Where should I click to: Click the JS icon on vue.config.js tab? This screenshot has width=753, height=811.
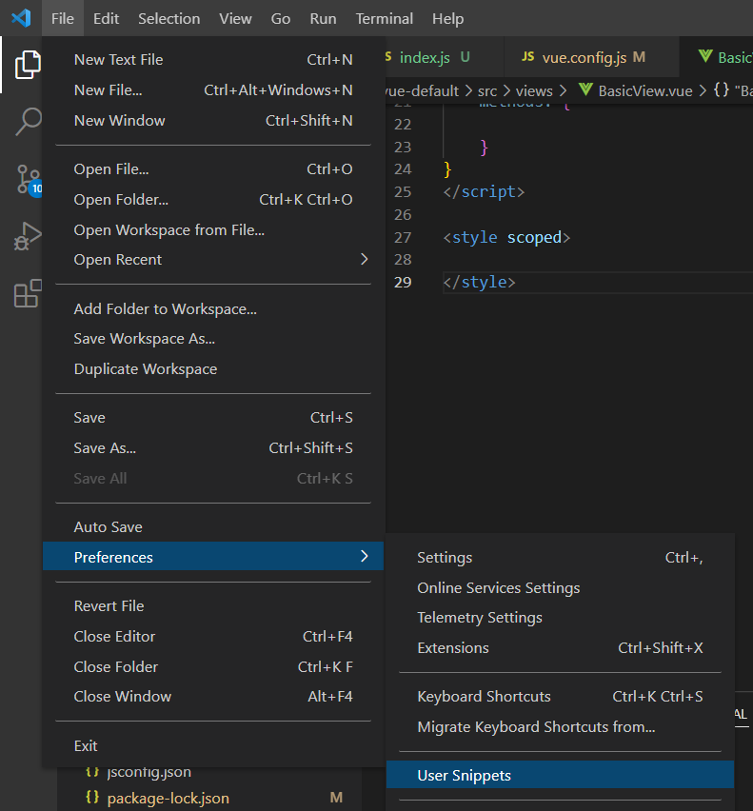coord(528,57)
